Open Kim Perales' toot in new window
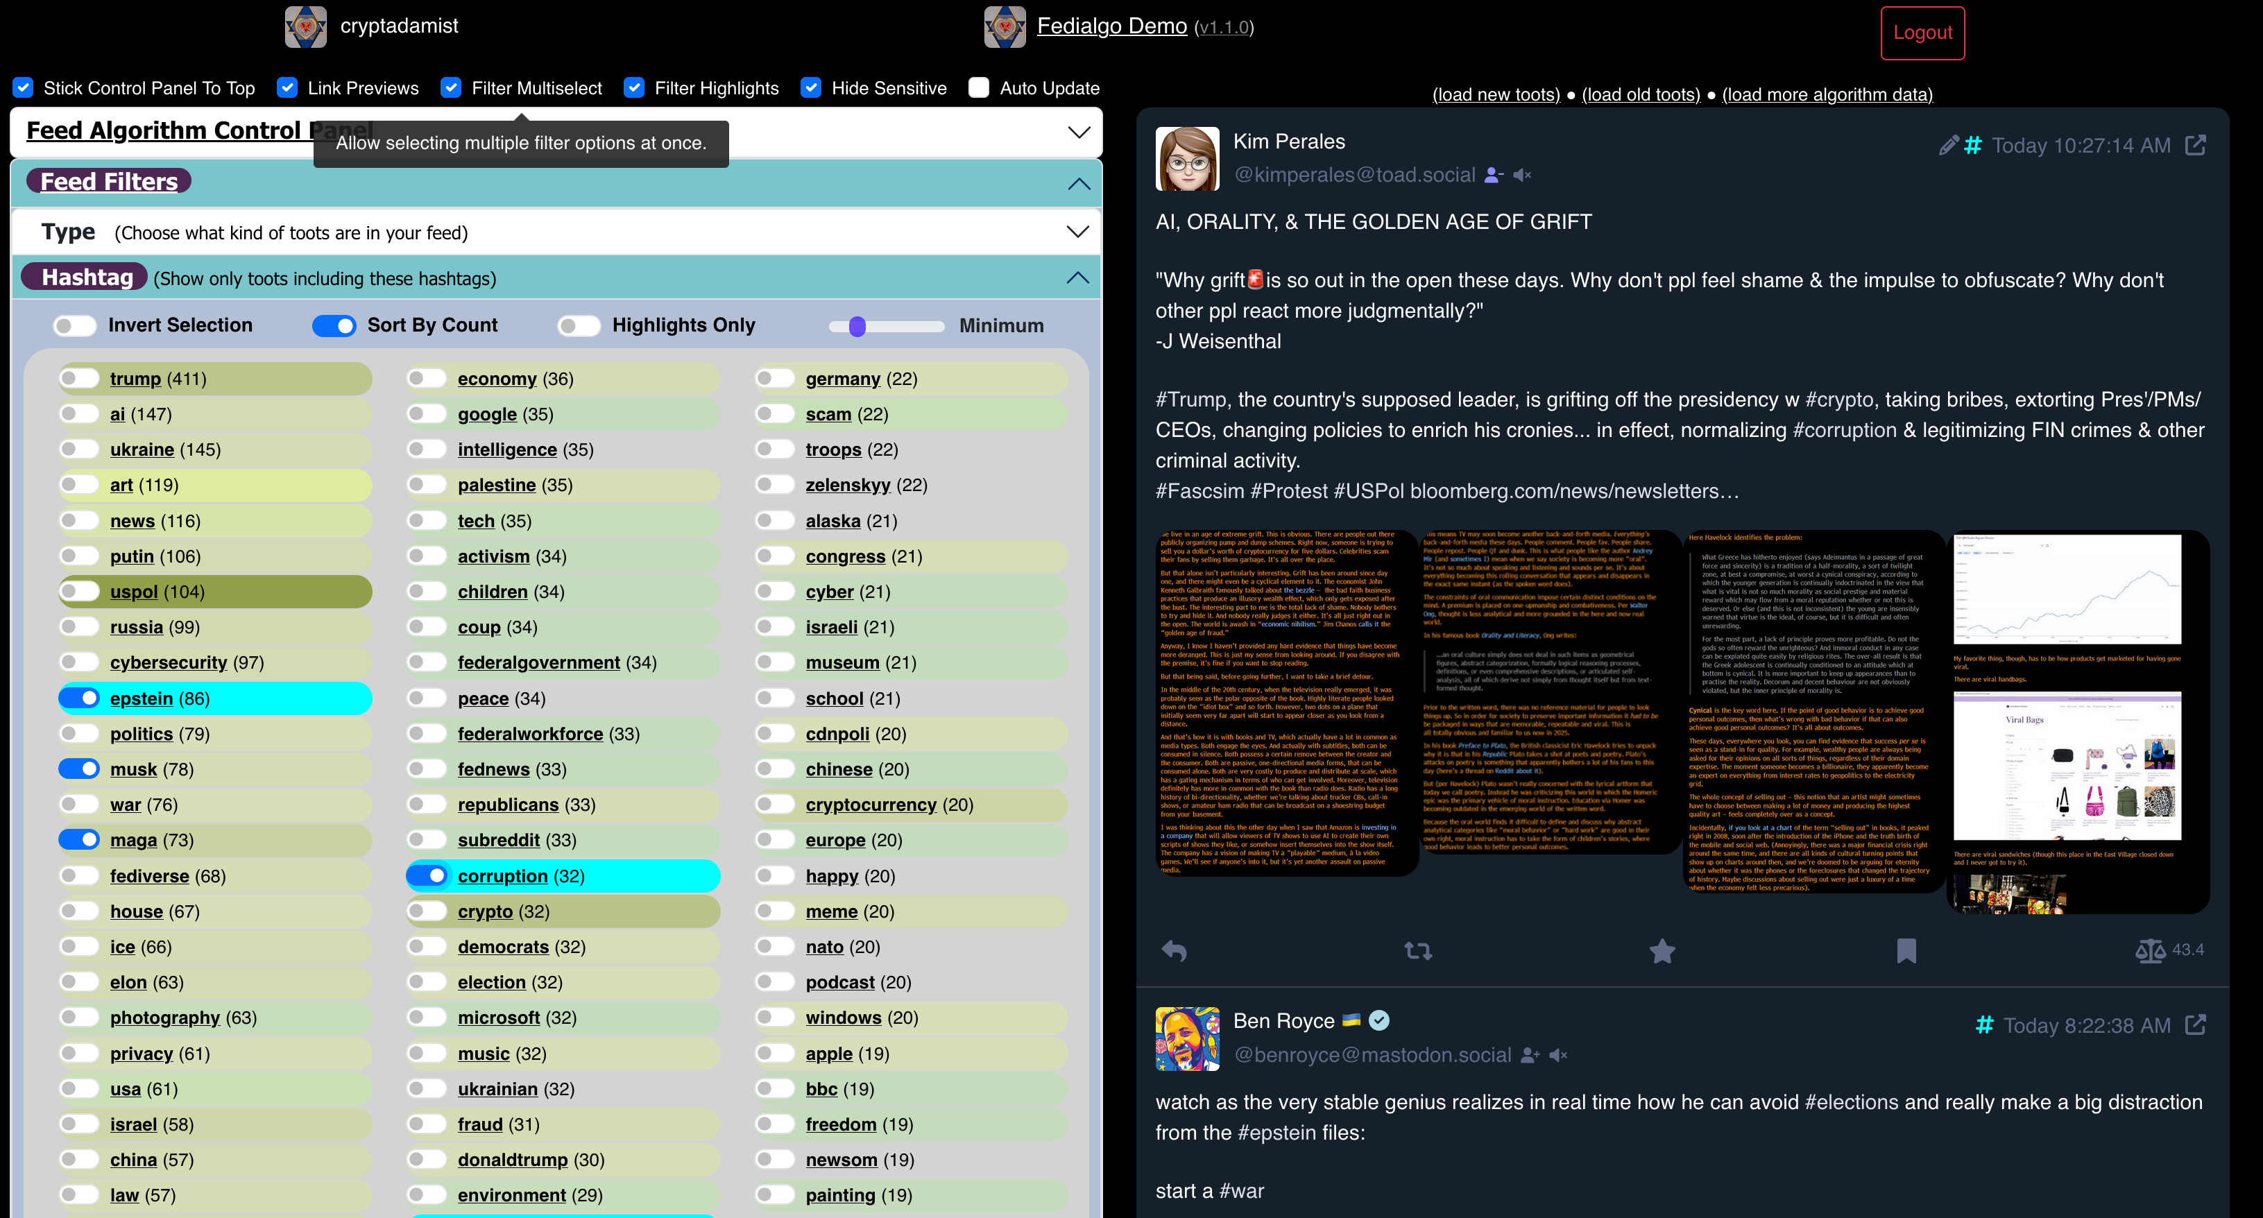The height and width of the screenshot is (1218, 2263). 2194,145
